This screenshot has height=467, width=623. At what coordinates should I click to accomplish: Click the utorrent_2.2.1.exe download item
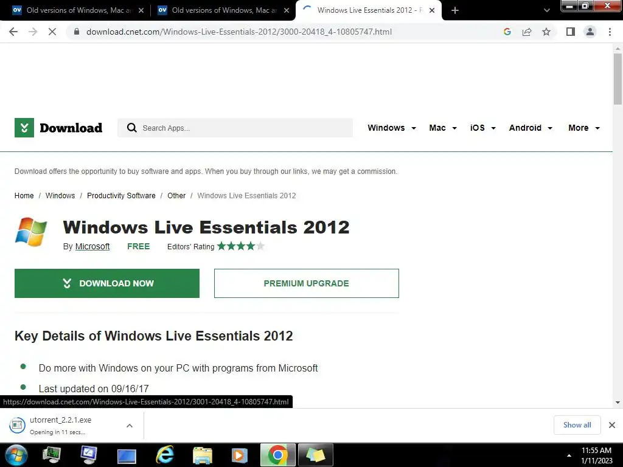(60, 425)
